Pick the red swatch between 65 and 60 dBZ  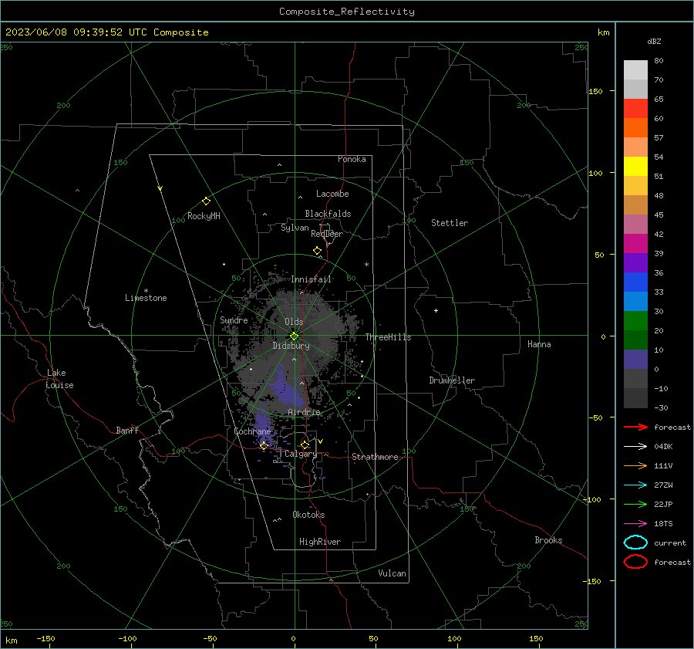[x=635, y=109]
